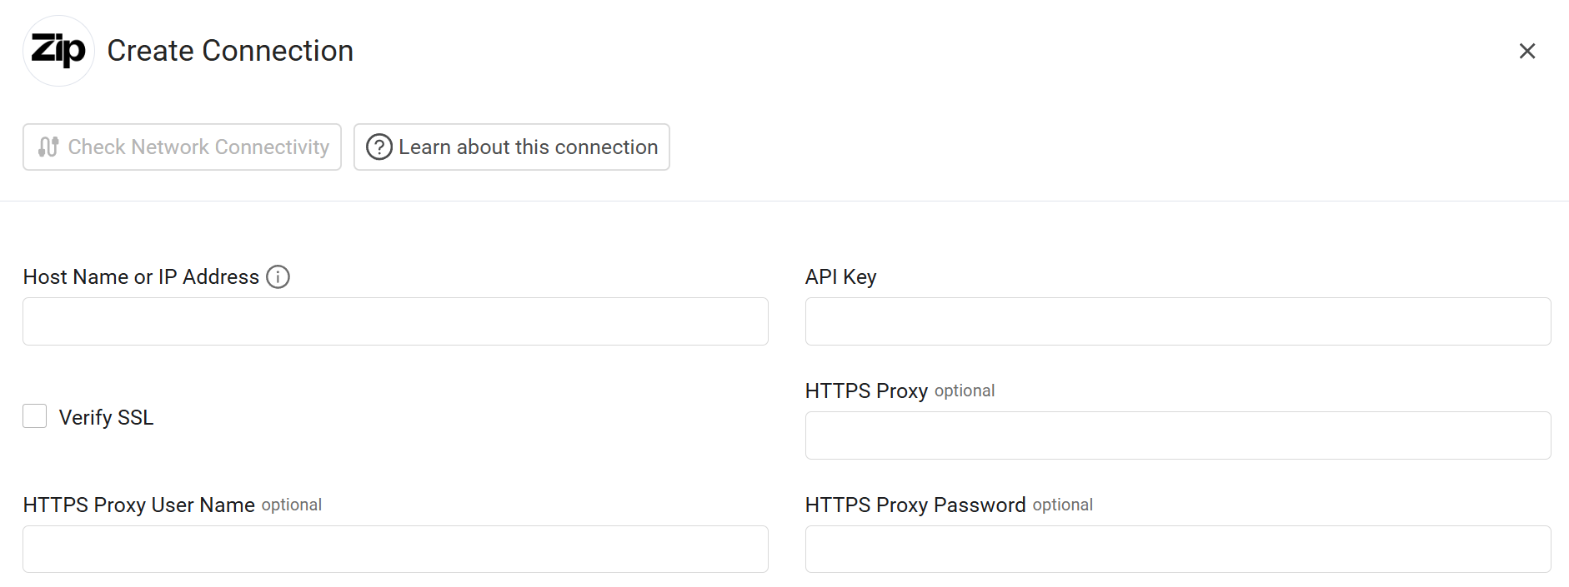Select the HTTPS Proxy input field
Image resolution: width=1569 pixels, height=587 pixels.
(1177, 435)
